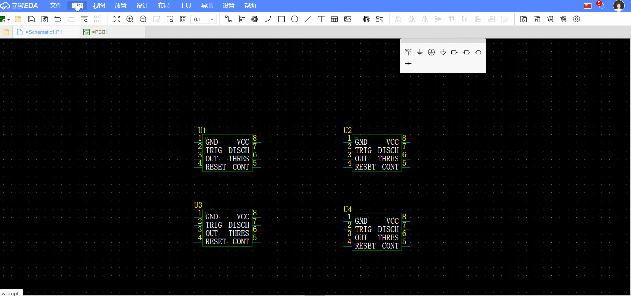Open the BOM folder icon
631x296 pixels.
(x=523, y=19)
